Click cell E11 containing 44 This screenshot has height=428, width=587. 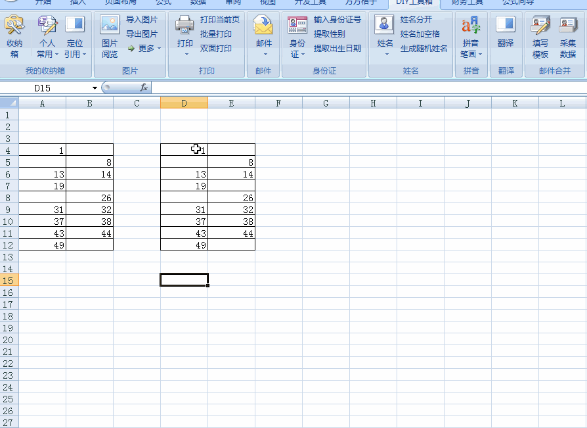tap(231, 233)
